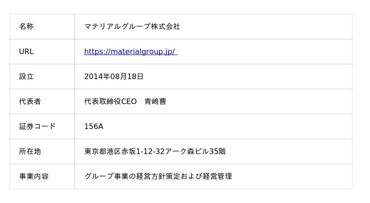This screenshot has width=370, height=203.
Task: Click the day 18日 in the founding date
Action: [135, 77]
